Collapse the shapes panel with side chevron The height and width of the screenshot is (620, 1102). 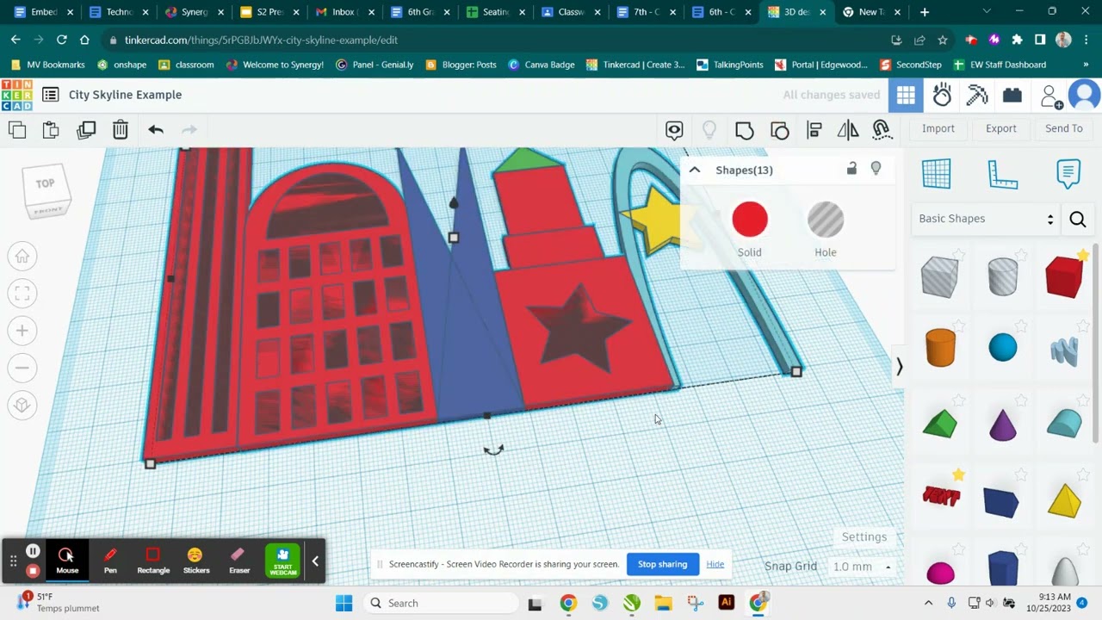click(x=899, y=367)
